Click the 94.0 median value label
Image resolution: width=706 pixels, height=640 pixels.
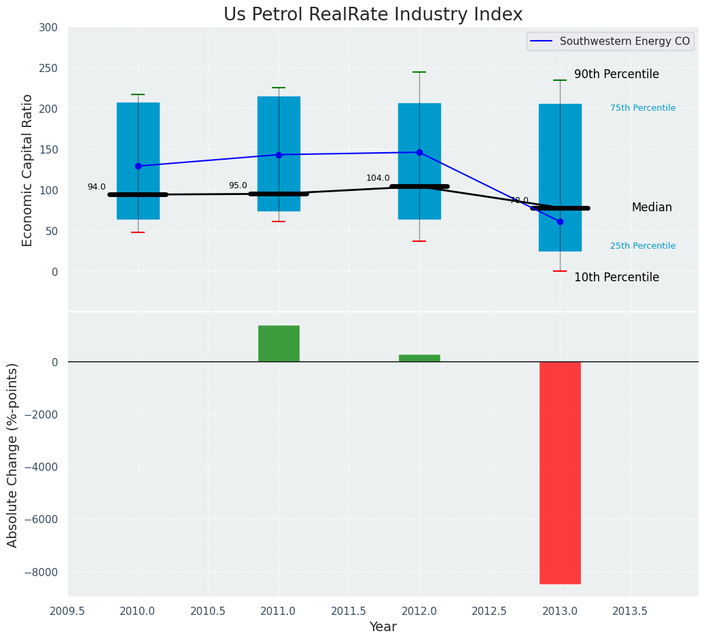96,188
